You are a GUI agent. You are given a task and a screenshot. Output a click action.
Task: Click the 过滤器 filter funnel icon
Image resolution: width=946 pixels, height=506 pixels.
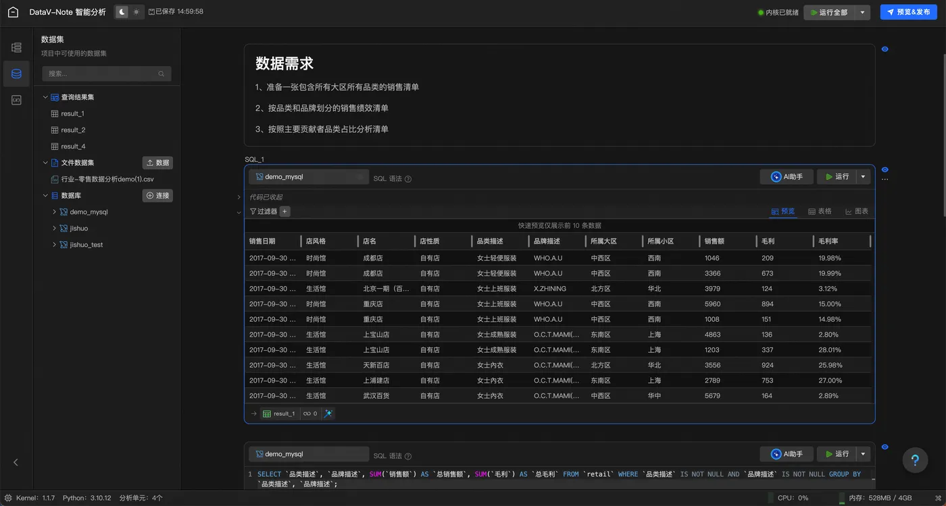tap(253, 211)
